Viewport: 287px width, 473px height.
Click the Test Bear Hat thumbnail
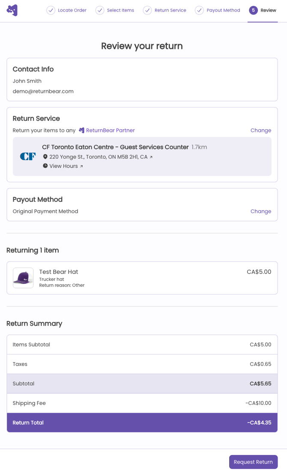pos(23,278)
